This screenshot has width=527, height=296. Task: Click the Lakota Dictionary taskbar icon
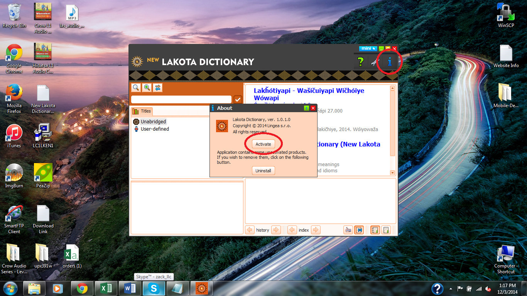[x=202, y=288]
